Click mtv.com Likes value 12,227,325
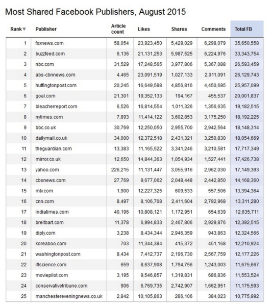 pyautogui.click(x=150, y=191)
